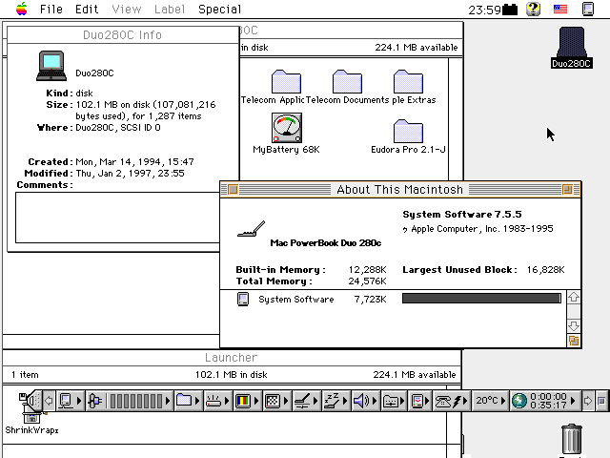Click Launcher '1 item' status text
Image resolution: width=610 pixels, height=458 pixels.
[25, 375]
